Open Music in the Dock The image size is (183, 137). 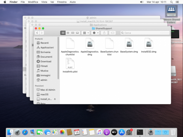point(99,132)
